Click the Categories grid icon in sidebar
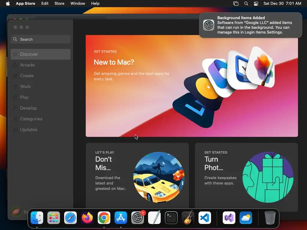Screen dimensions: 307x230 click(15, 119)
